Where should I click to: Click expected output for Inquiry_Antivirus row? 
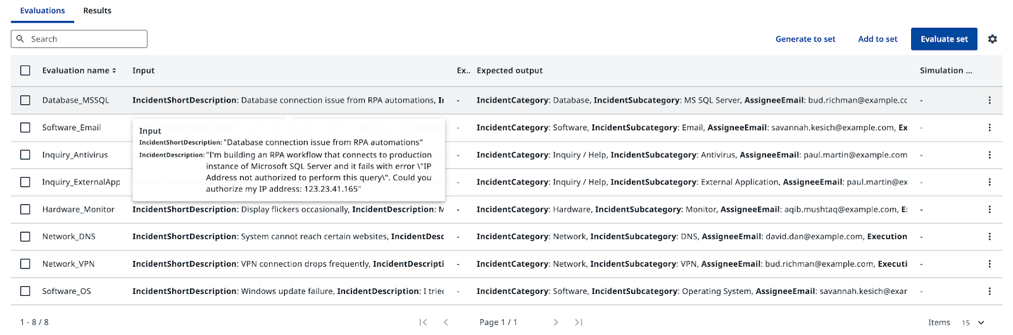pyautogui.click(x=692, y=155)
